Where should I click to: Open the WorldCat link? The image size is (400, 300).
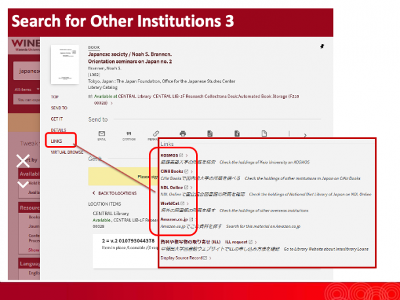click(170, 204)
